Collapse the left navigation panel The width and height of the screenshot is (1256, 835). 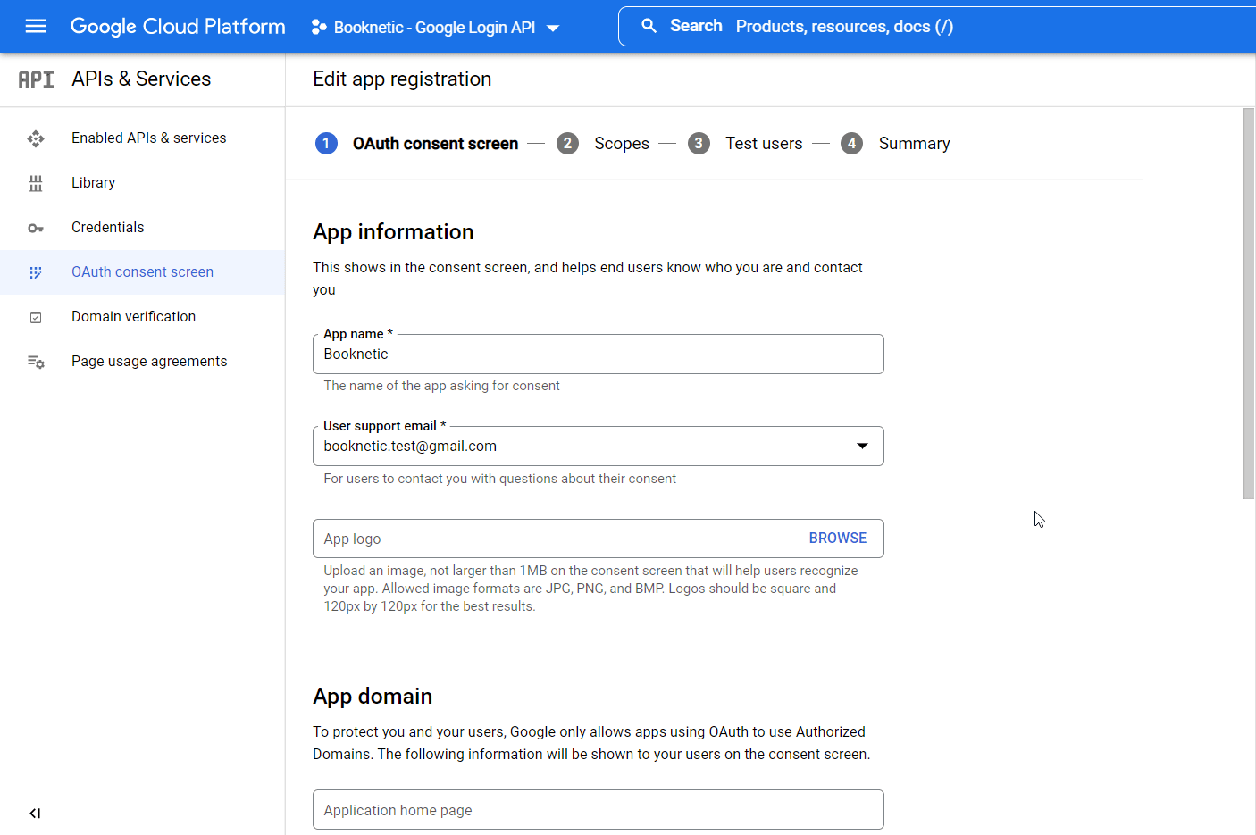click(x=35, y=813)
